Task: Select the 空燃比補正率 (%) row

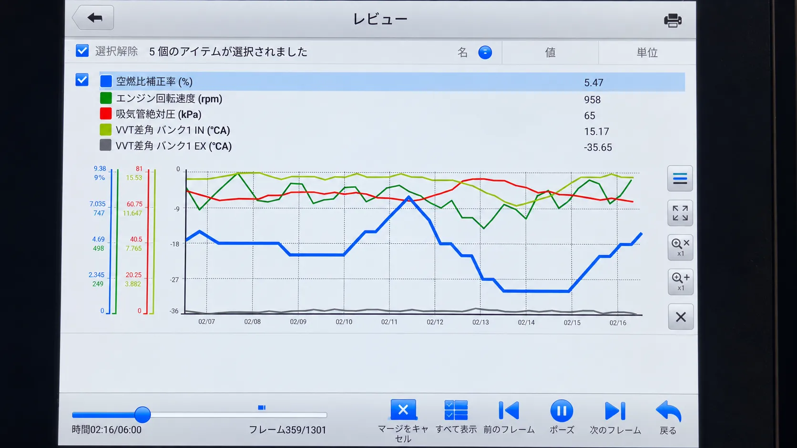Action: point(392,82)
